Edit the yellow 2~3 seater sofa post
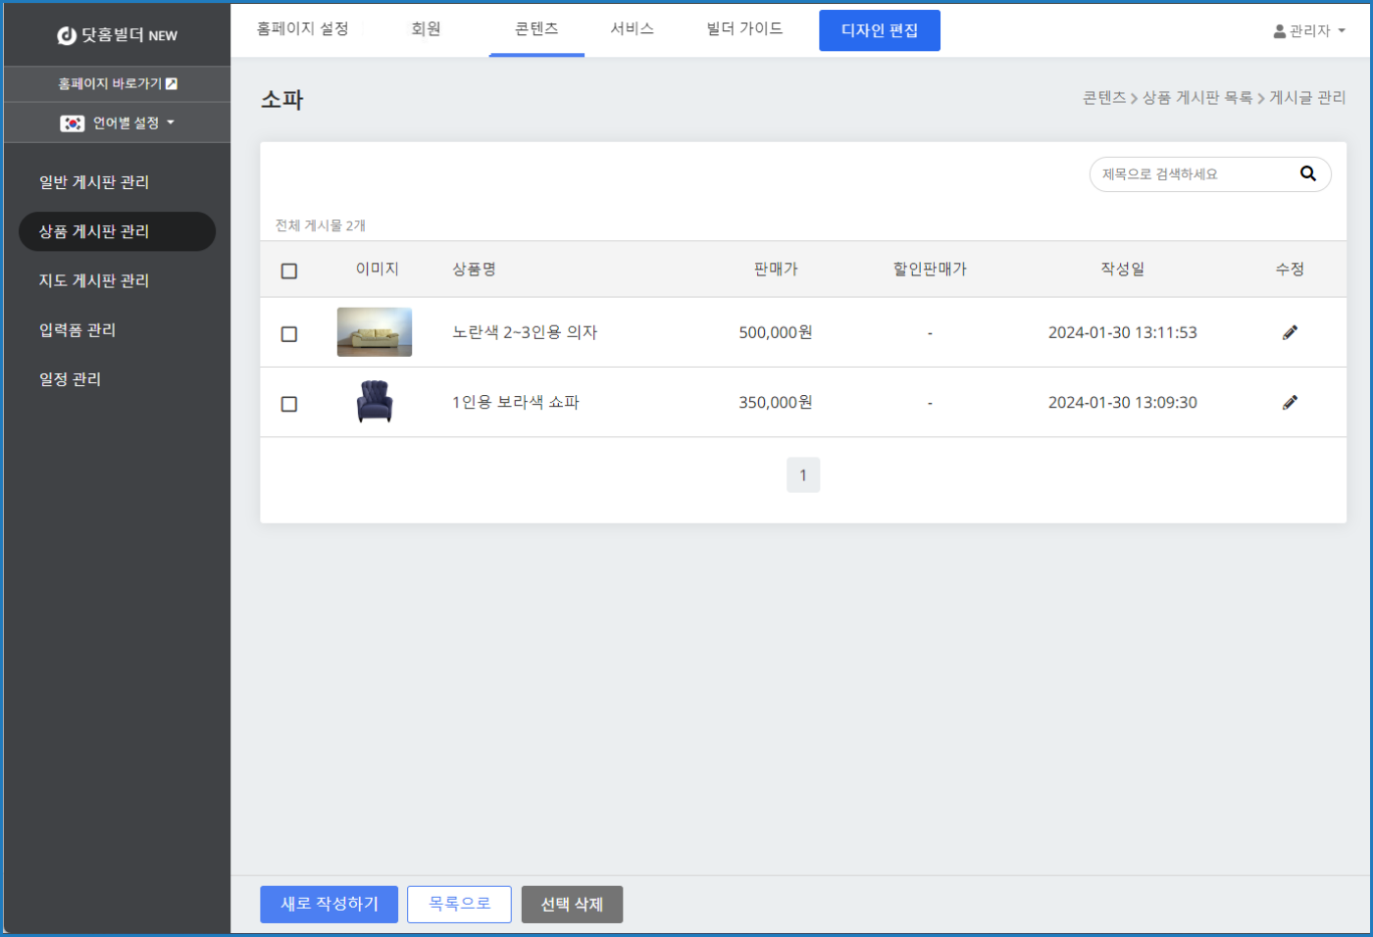This screenshot has height=937, width=1373. coord(1290,332)
